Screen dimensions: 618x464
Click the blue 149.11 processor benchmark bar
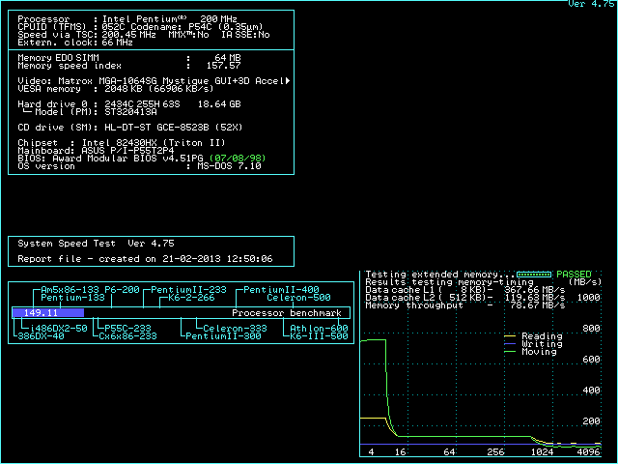coord(48,313)
